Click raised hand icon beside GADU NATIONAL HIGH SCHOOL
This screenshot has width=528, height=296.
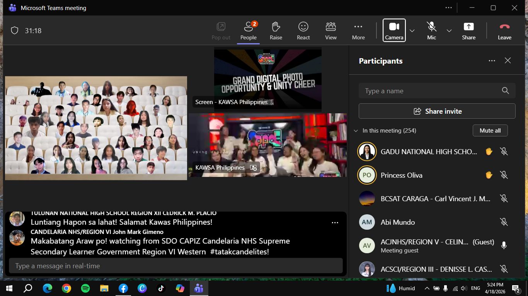click(489, 151)
